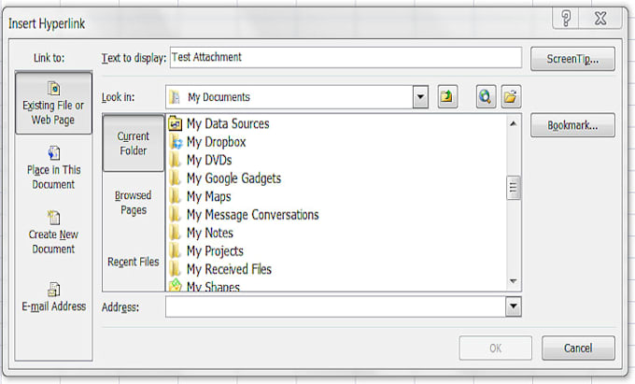Viewport: 635px width, 384px height.
Task: Select the My DVDs folder name
Action: coord(209,160)
